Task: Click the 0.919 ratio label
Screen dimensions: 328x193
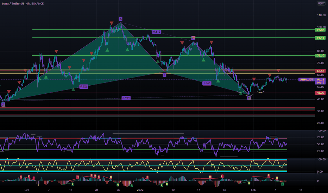Action: point(126,98)
